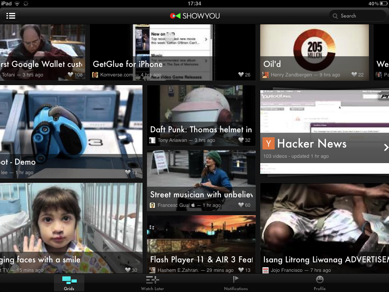This screenshot has width=389, height=292.
Task: Click the Hashem E.Zahran. name
Action: coord(178,270)
